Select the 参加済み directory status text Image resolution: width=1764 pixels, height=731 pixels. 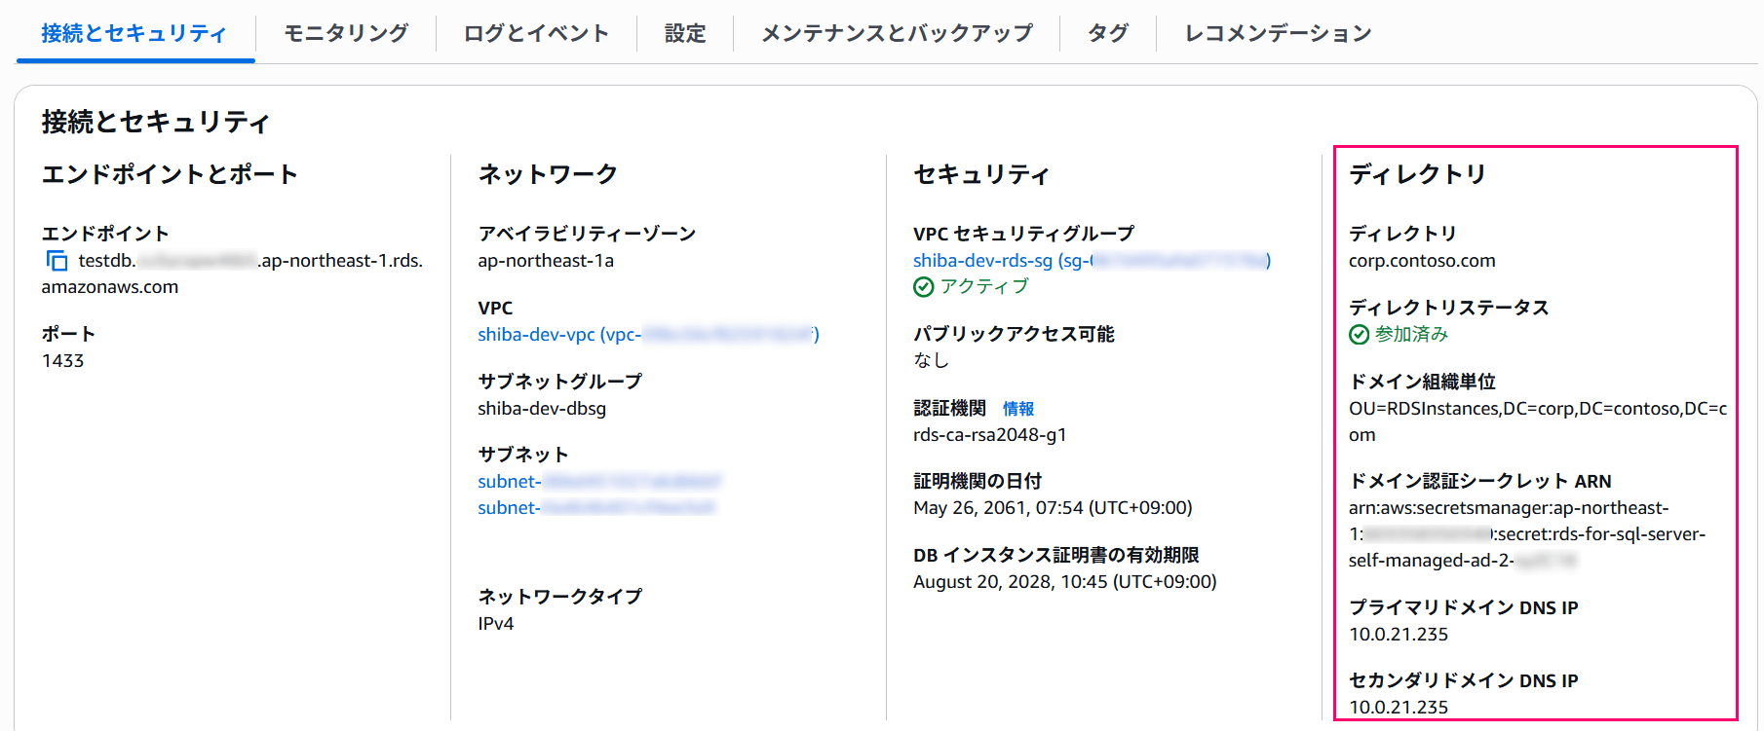(1411, 335)
